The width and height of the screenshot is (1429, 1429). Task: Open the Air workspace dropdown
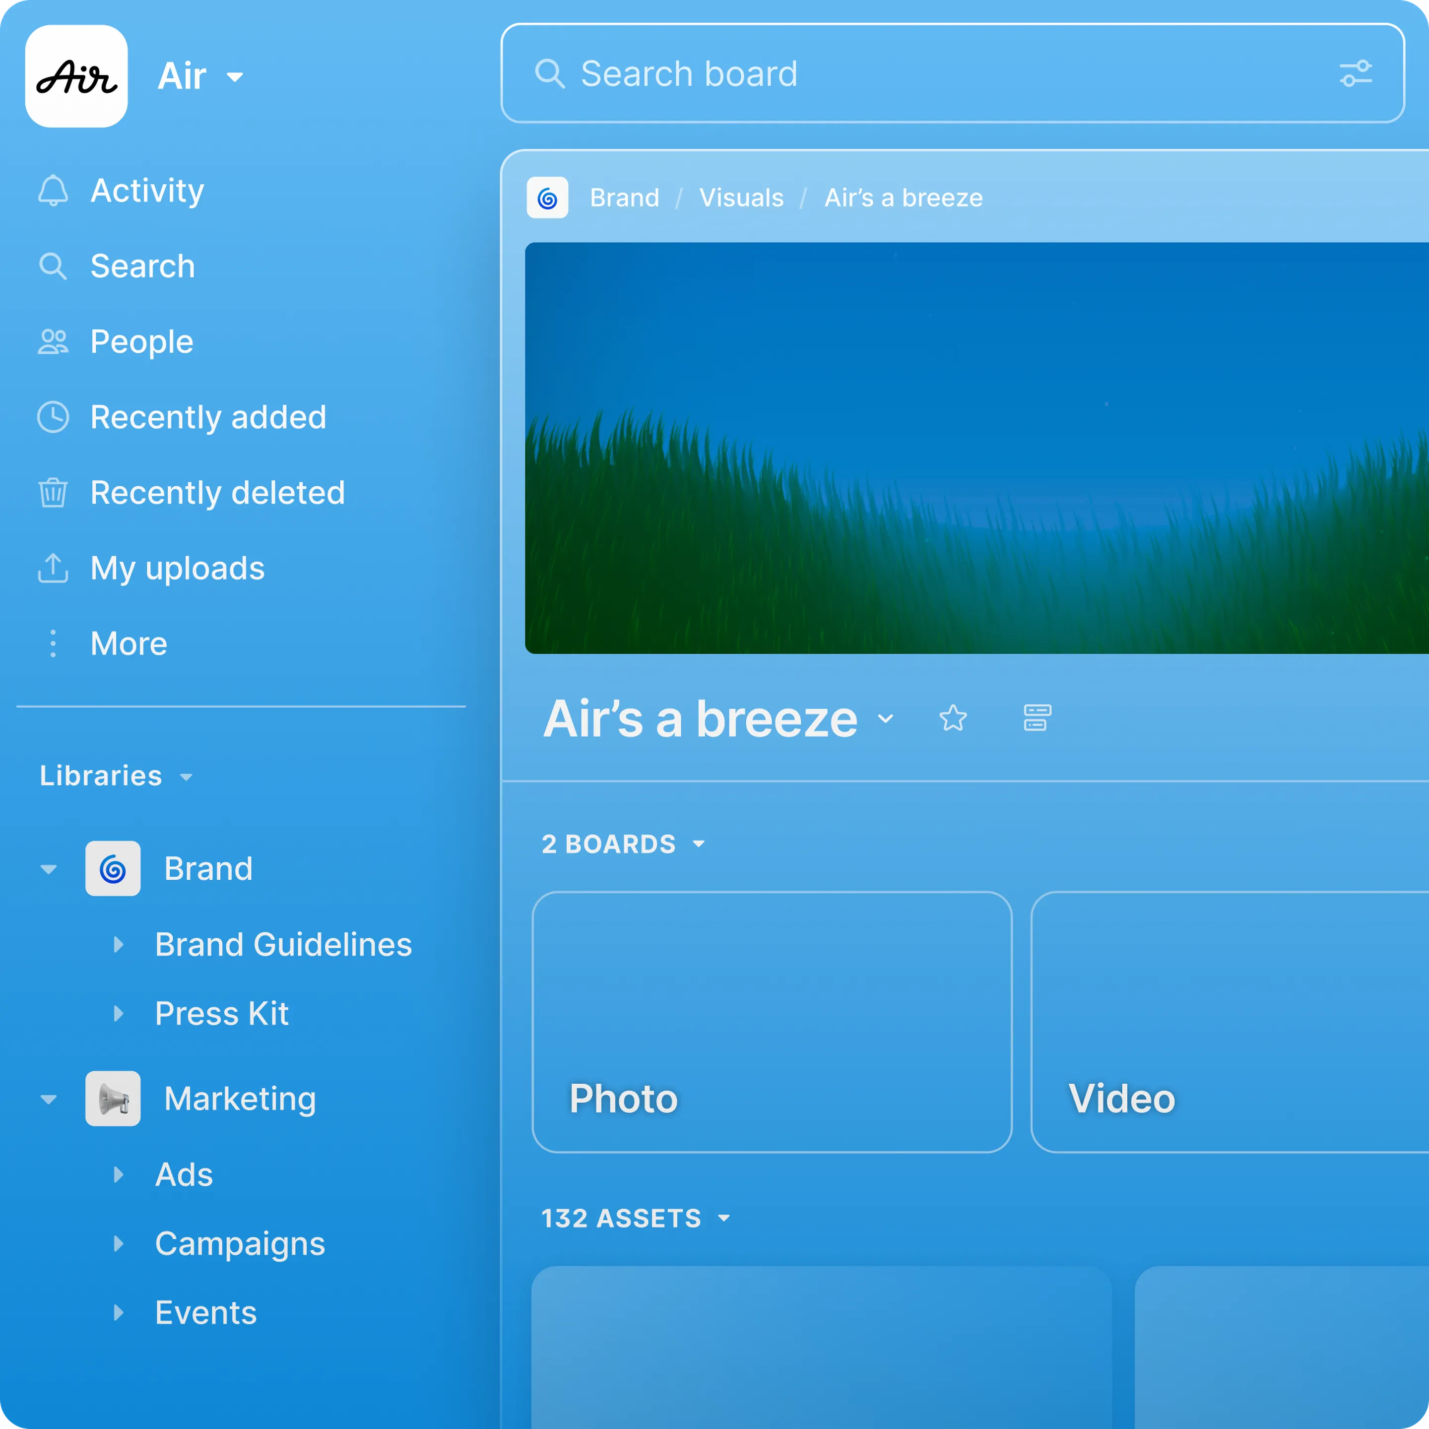click(235, 77)
